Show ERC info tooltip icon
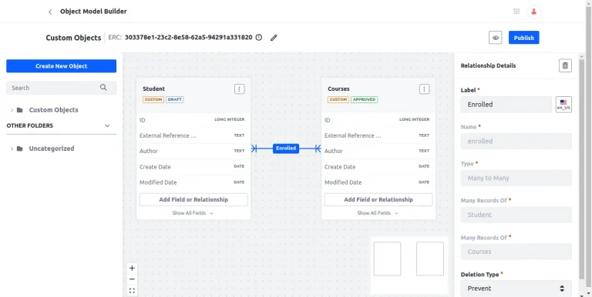 pyautogui.click(x=259, y=37)
